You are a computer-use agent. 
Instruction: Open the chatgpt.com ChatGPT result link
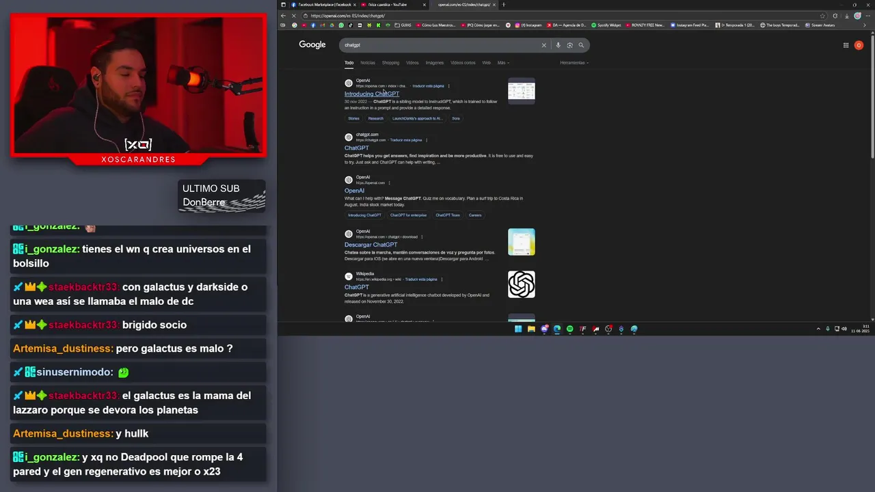point(356,148)
